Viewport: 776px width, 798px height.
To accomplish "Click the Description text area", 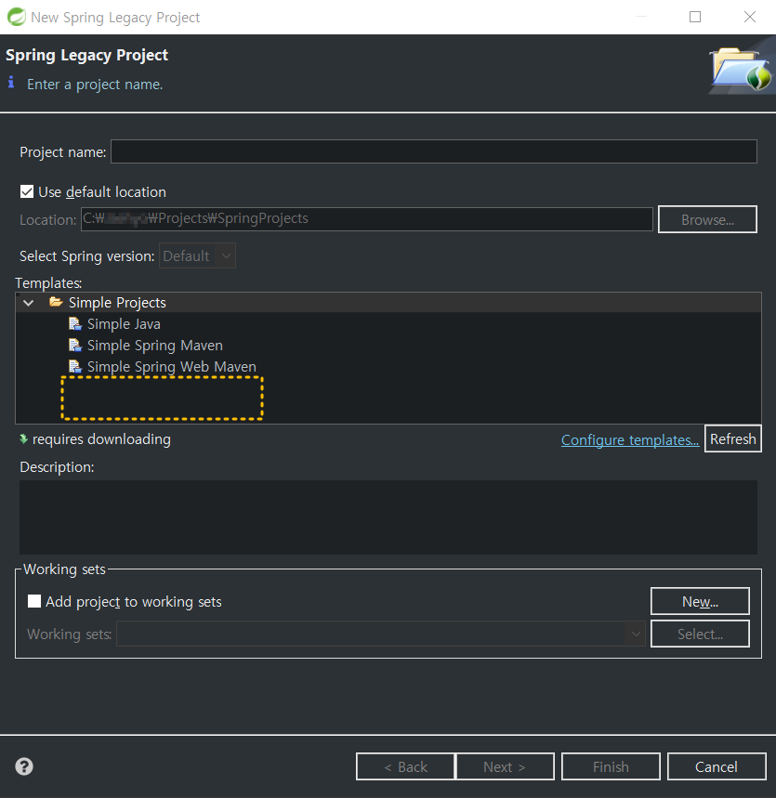I will click(388, 517).
